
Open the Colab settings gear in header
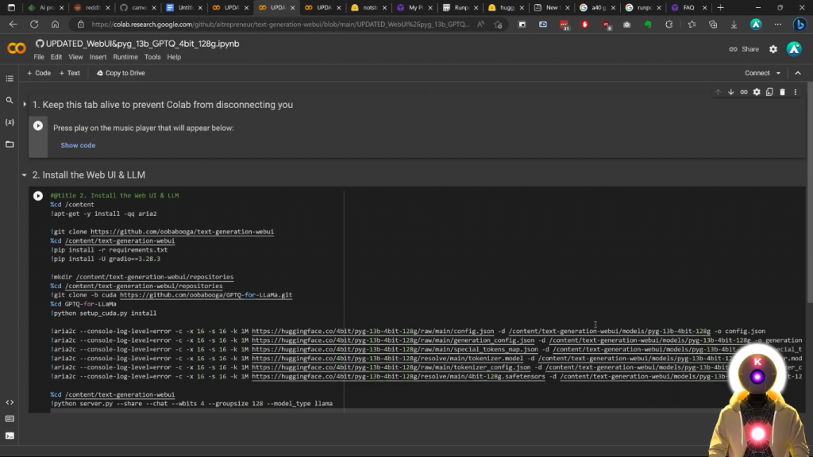point(773,49)
